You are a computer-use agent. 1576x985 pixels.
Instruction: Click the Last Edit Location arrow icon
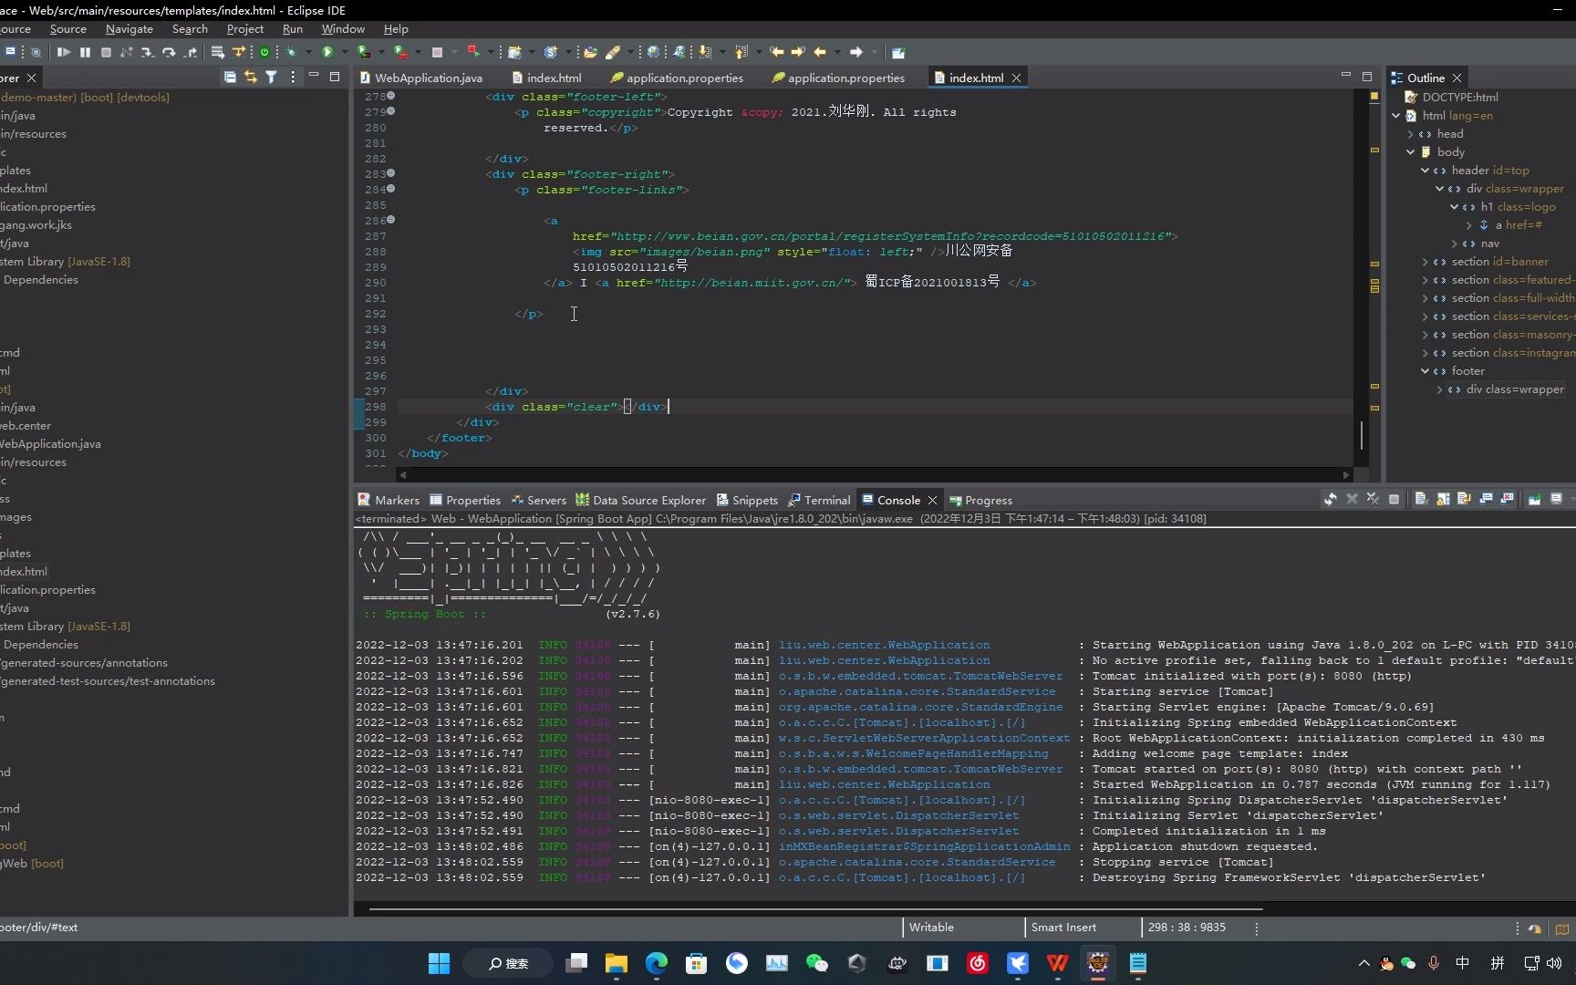777,52
